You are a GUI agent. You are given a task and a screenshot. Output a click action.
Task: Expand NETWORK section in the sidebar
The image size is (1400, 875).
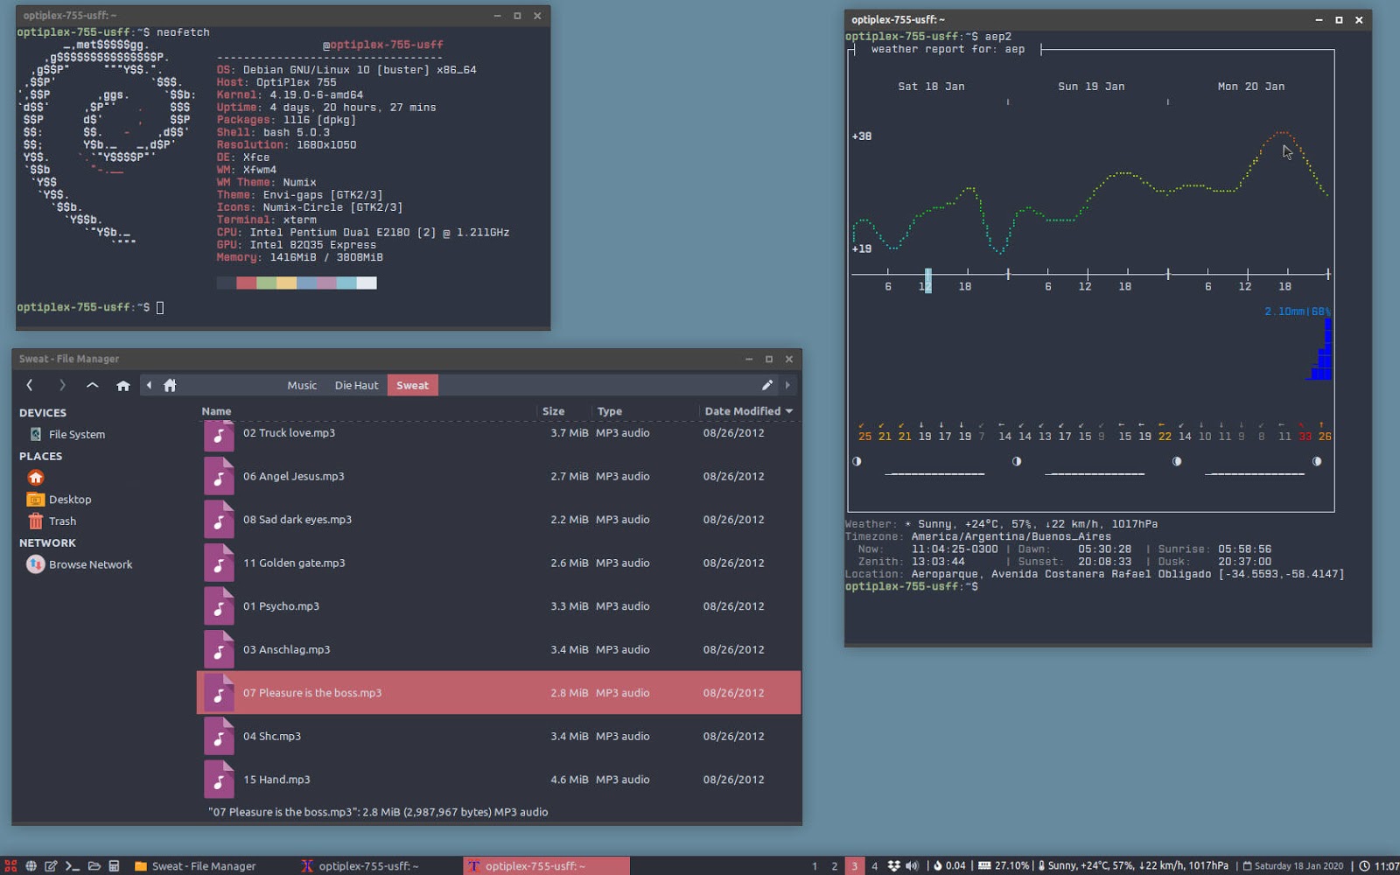point(47,542)
